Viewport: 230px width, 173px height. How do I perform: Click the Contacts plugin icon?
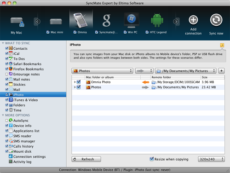click(x=11, y=48)
